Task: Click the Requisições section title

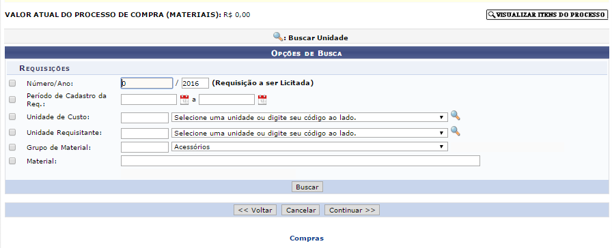Action: 44,69
